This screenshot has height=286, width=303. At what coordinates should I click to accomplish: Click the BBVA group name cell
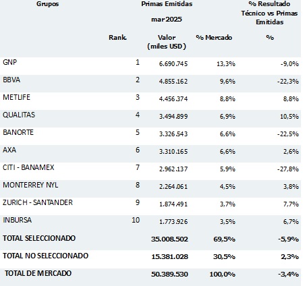click(11, 80)
